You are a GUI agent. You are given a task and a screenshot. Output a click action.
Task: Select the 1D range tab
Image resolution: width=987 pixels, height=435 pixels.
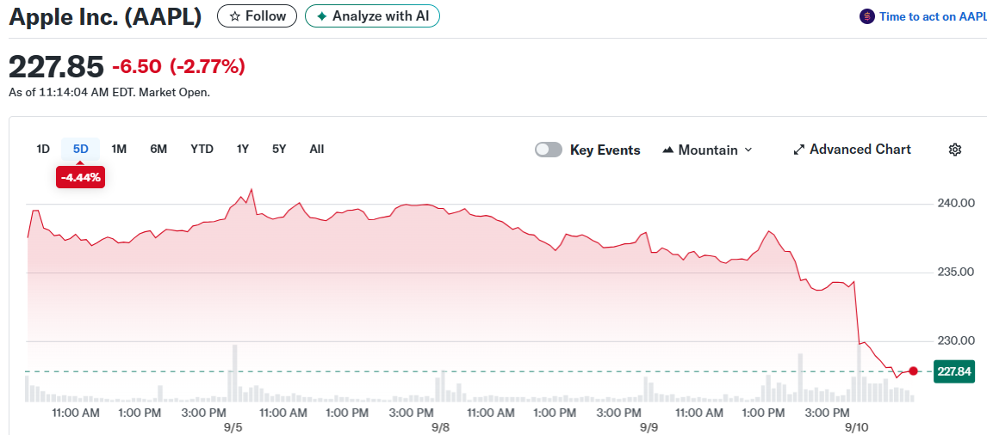coord(43,149)
